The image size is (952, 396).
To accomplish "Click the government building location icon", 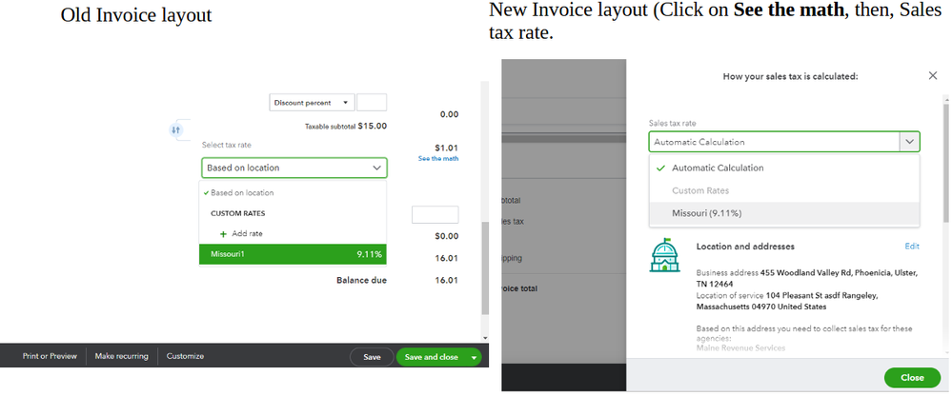I will tap(665, 255).
